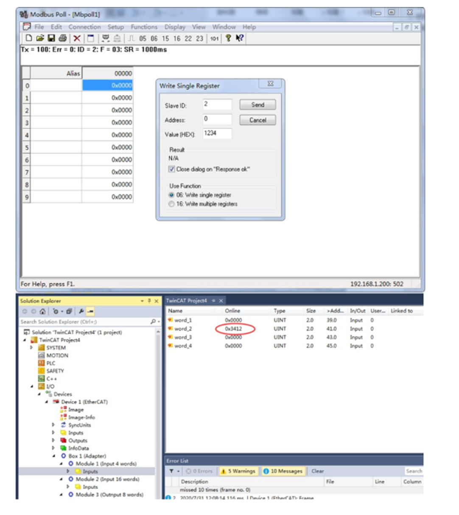
Task: Toggle the 10 Messages filter in Error List
Action: click(x=283, y=471)
